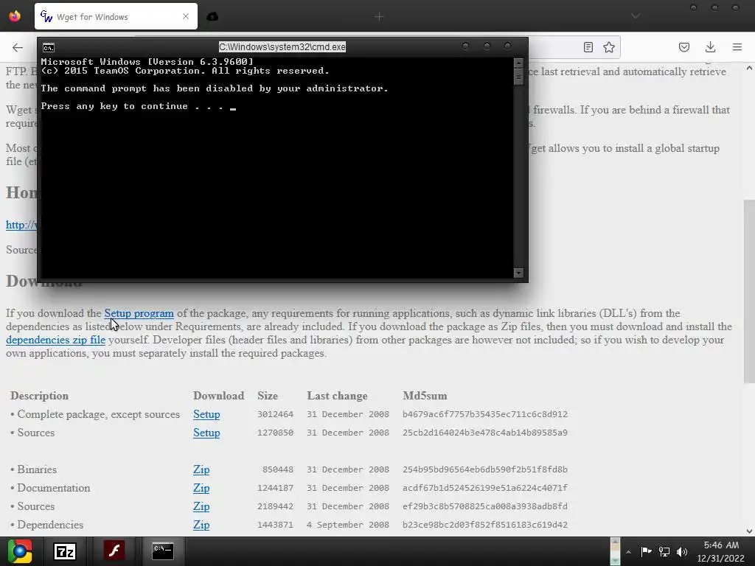Click the cmd.exe window system icon

tap(49, 47)
